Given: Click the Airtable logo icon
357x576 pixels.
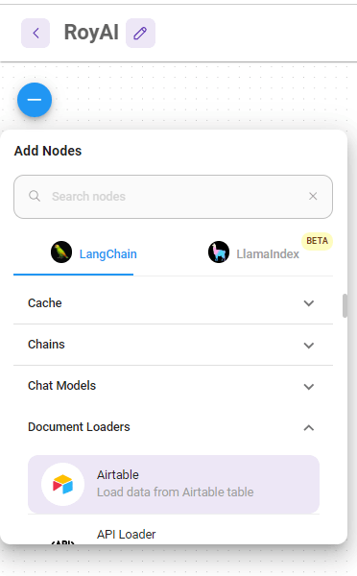Looking at the screenshot, I should pyautogui.click(x=62, y=484).
